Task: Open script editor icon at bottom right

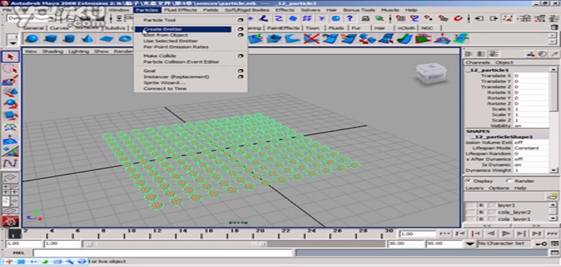Action: coord(554,253)
